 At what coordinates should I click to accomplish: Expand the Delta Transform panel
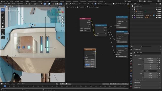pyautogui.click(x=140, y=80)
